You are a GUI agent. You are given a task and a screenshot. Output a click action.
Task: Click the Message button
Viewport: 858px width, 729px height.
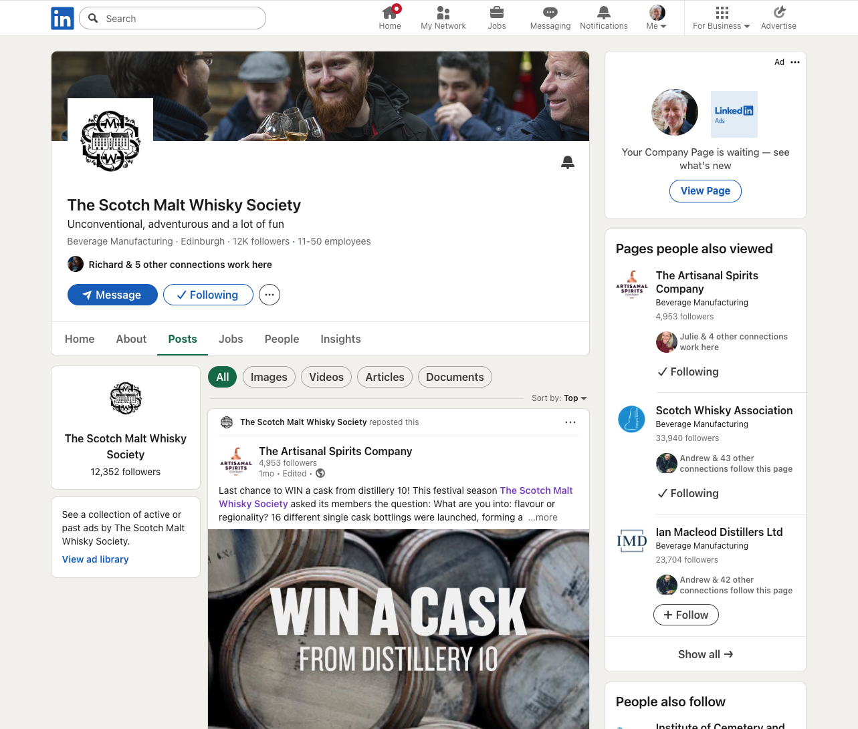[112, 295]
